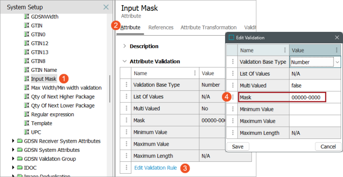Click the folder icon for GDSN Validation Group
This screenshot has width=343, height=177.
click(x=20, y=159)
